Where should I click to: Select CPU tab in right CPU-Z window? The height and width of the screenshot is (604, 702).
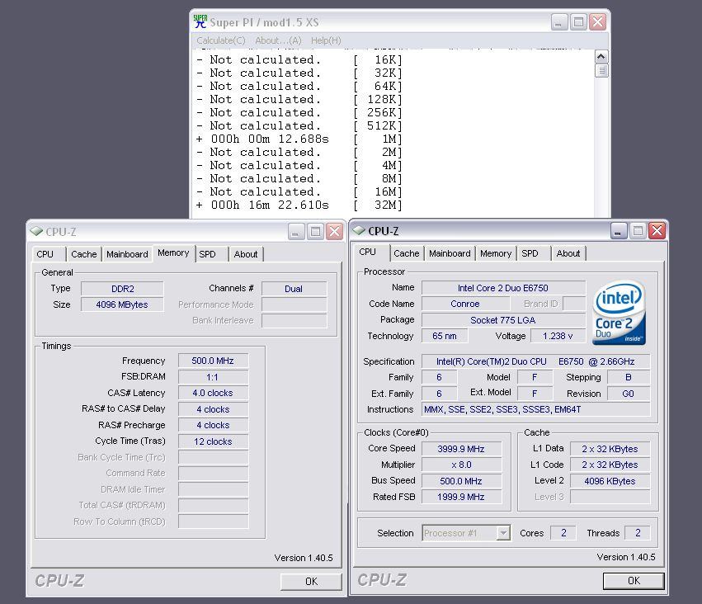(371, 252)
